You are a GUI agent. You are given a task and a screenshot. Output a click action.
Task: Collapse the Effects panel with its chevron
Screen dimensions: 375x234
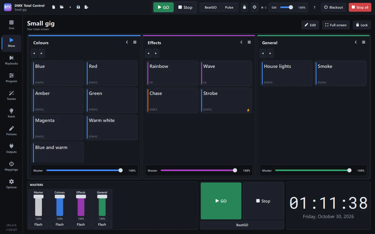click(241, 42)
